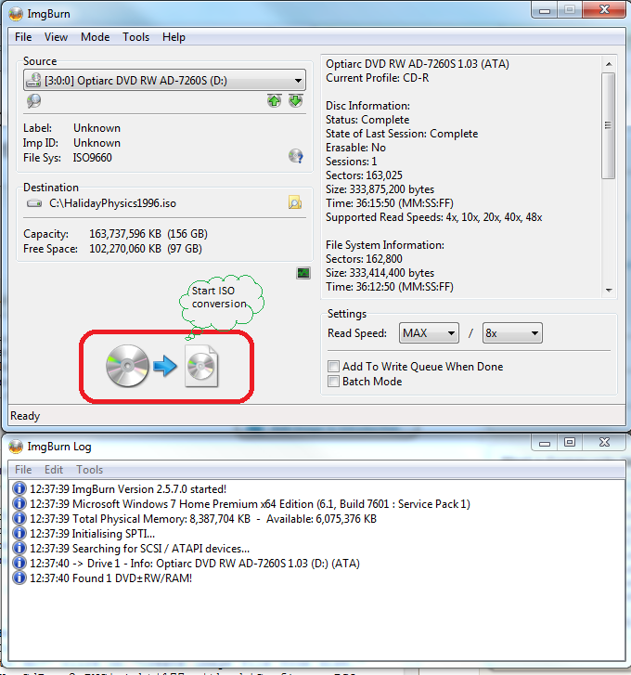Viewport: 631px width, 675px height.
Task: Minimize the main ImgBurn window
Action: pyautogui.click(x=545, y=10)
